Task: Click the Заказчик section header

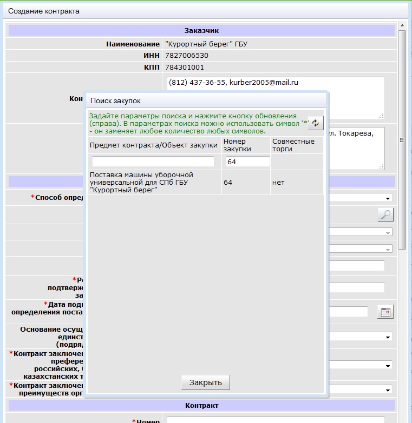Action: coord(201,30)
